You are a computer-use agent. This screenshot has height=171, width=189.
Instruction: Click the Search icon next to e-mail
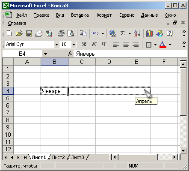(x=49, y=33)
